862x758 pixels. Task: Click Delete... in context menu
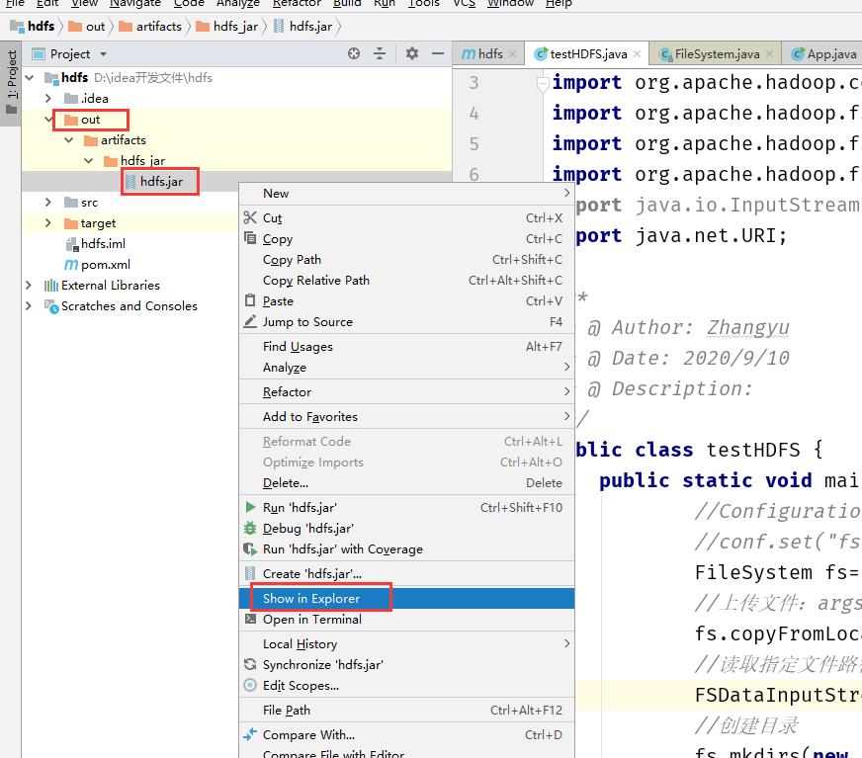407,482
